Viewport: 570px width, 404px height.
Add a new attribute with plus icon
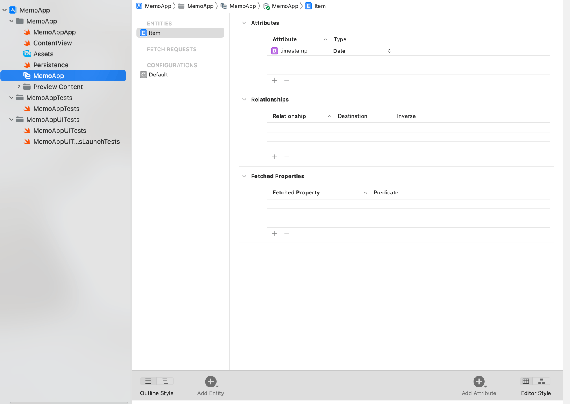coord(274,80)
